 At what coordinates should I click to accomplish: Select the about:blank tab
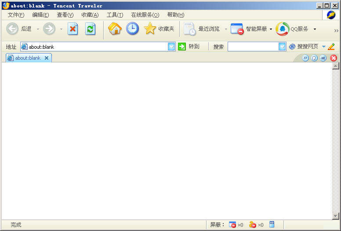click(x=29, y=58)
